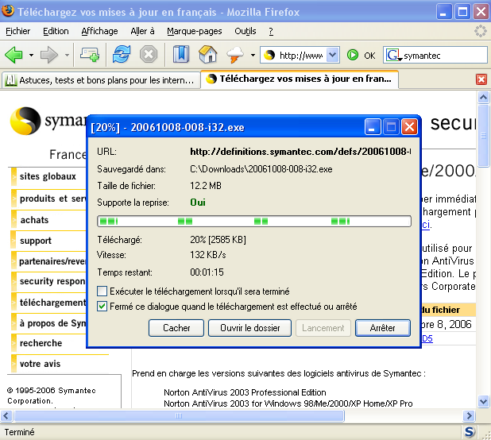
Task: Click the grey Forward arrow
Action: 48,55
